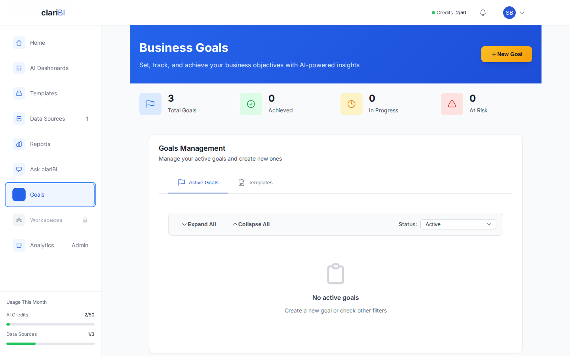
Task: Select the Active Goals tab
Action: click(x=198, y=182)
